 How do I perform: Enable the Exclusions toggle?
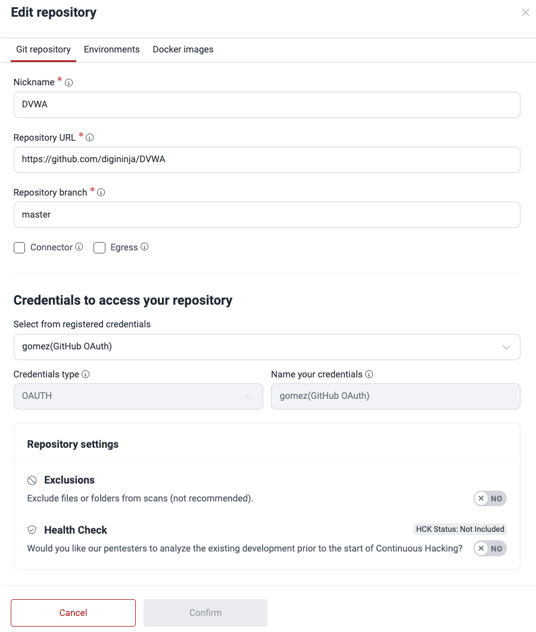click(x=490, y=498)
